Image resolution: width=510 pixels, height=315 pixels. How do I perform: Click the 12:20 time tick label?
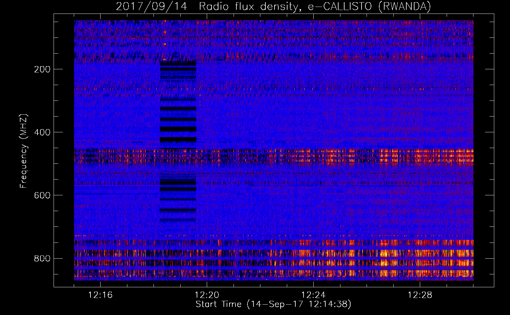click(207, 295)
